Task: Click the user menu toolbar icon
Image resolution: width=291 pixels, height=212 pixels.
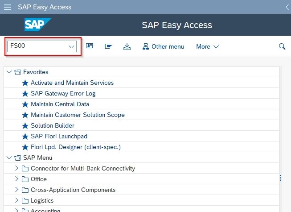Action: point(90,46)
